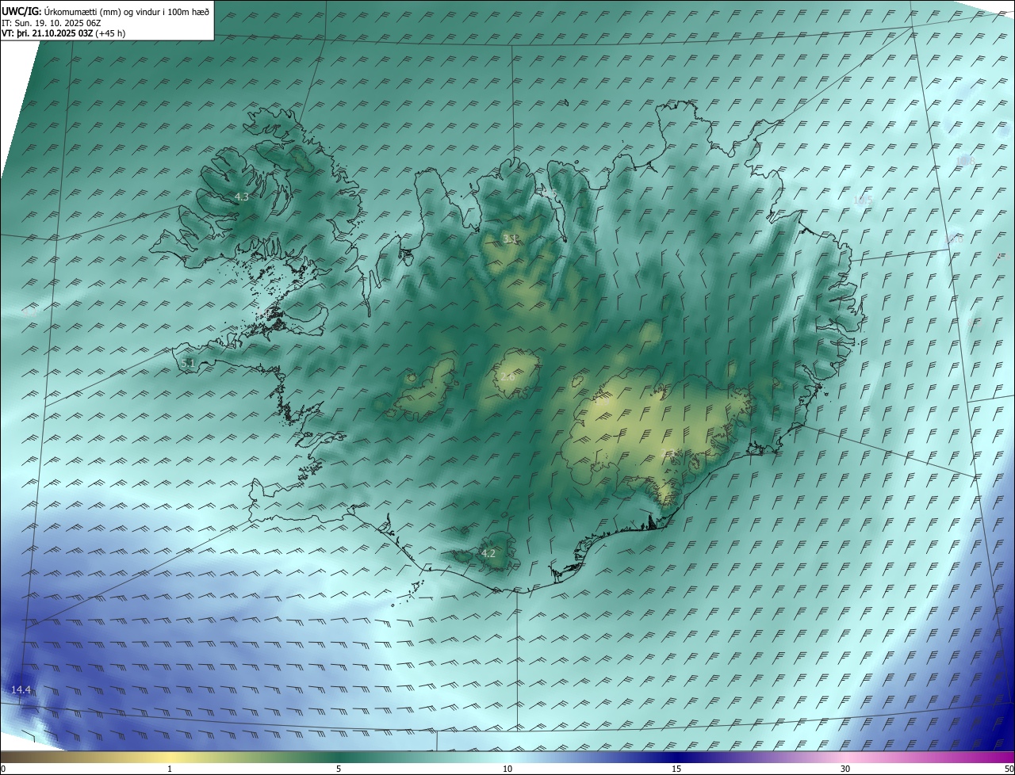Click the 'VT: þri. 21.10.2025 03Z (+45 h)' line
1015x775 pixels.
coord(63,33)
